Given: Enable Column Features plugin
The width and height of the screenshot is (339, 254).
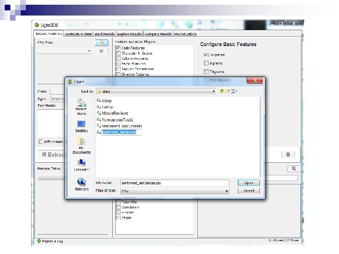Looking at the screenshot, I should [118, 58].
